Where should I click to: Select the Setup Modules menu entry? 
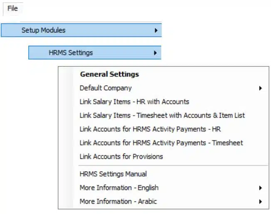click(x=81, y=30)
